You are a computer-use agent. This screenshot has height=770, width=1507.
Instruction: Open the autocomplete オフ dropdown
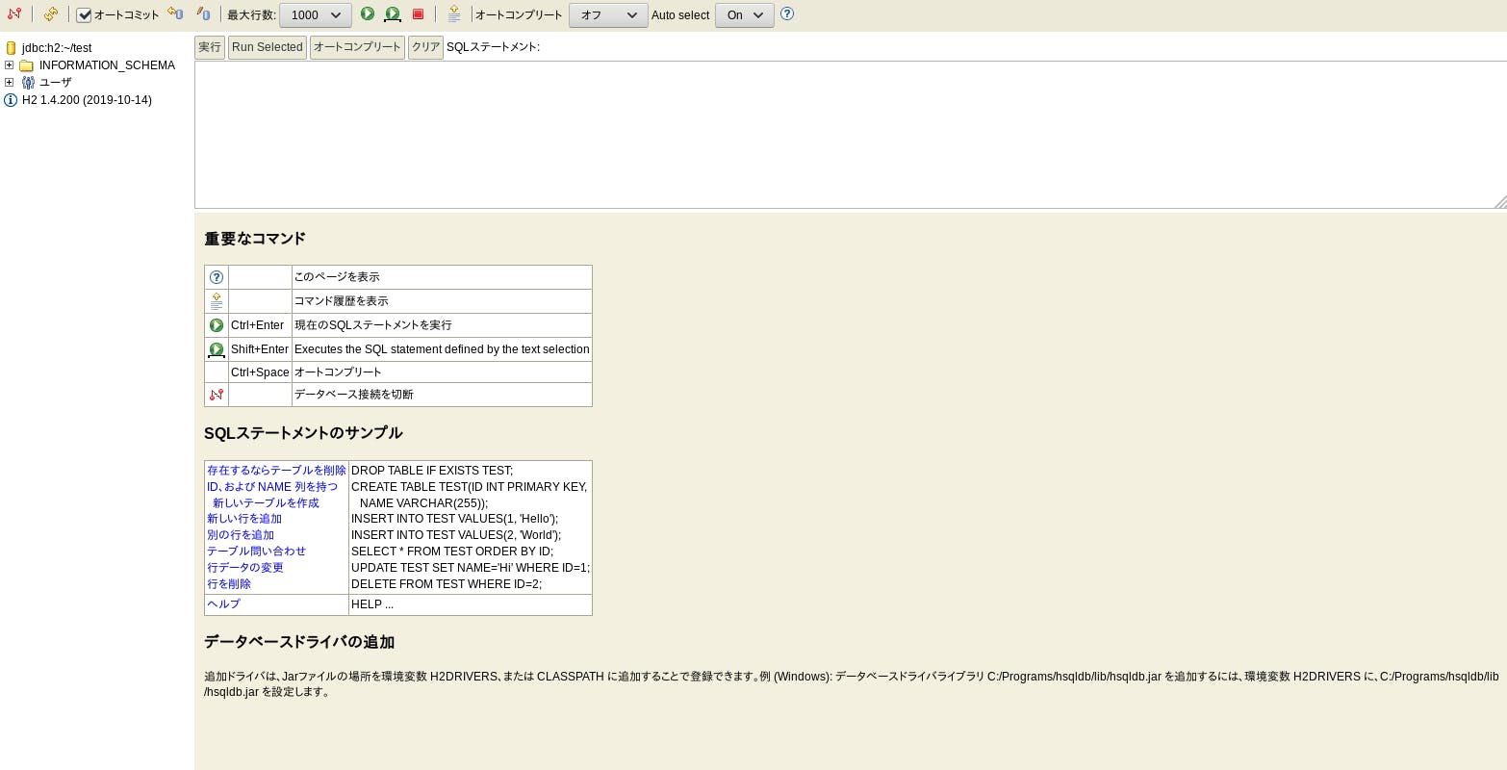(x=608, y=15)
